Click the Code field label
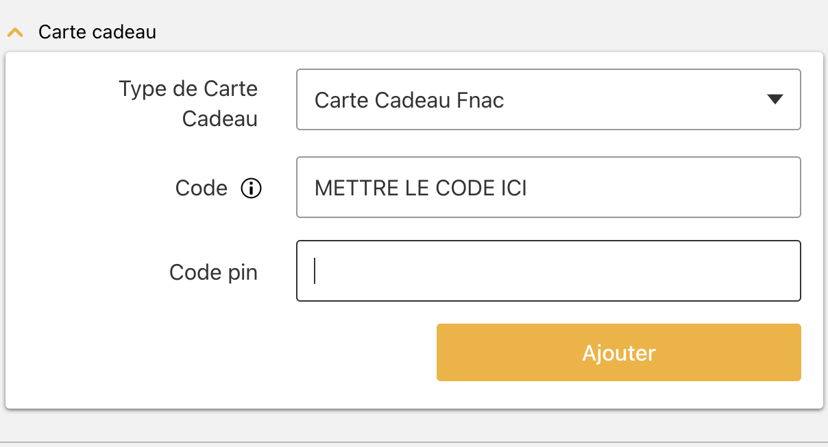Image resolution: width=828 pixels, height=447 pixels. click(202, 188)
